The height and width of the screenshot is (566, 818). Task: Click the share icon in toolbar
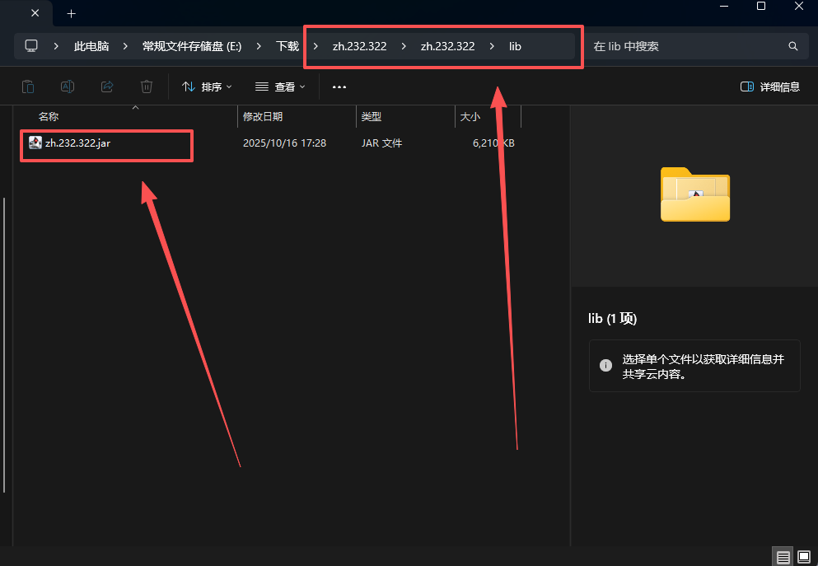(107, 87)
